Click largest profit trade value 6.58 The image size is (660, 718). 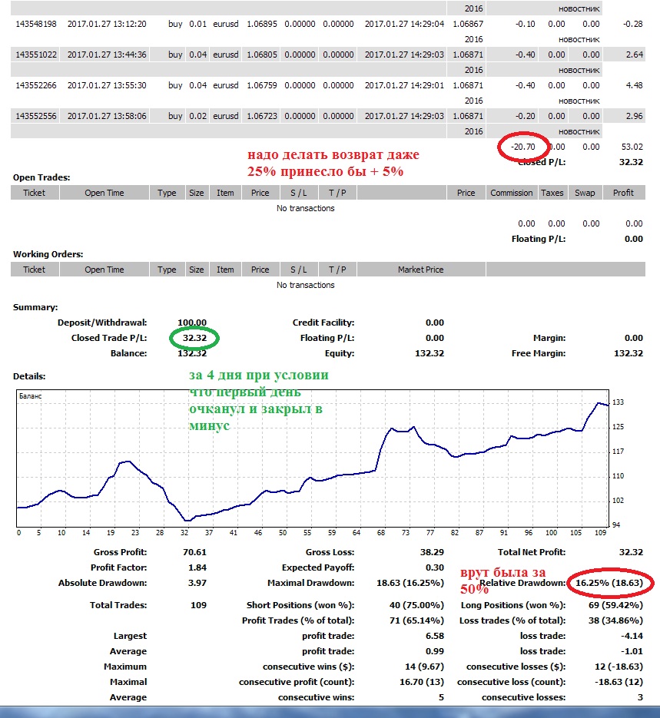tap(435, 636)
